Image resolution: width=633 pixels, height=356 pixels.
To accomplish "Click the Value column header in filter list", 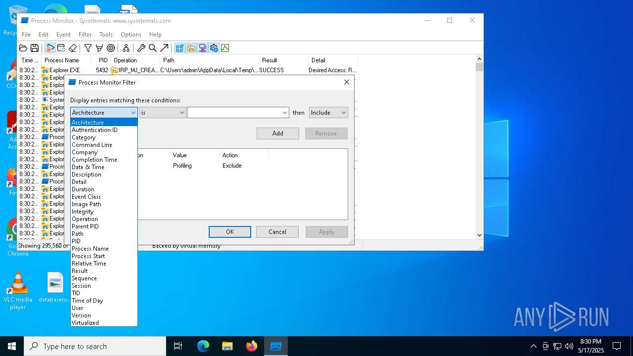I will pos(194,155).
